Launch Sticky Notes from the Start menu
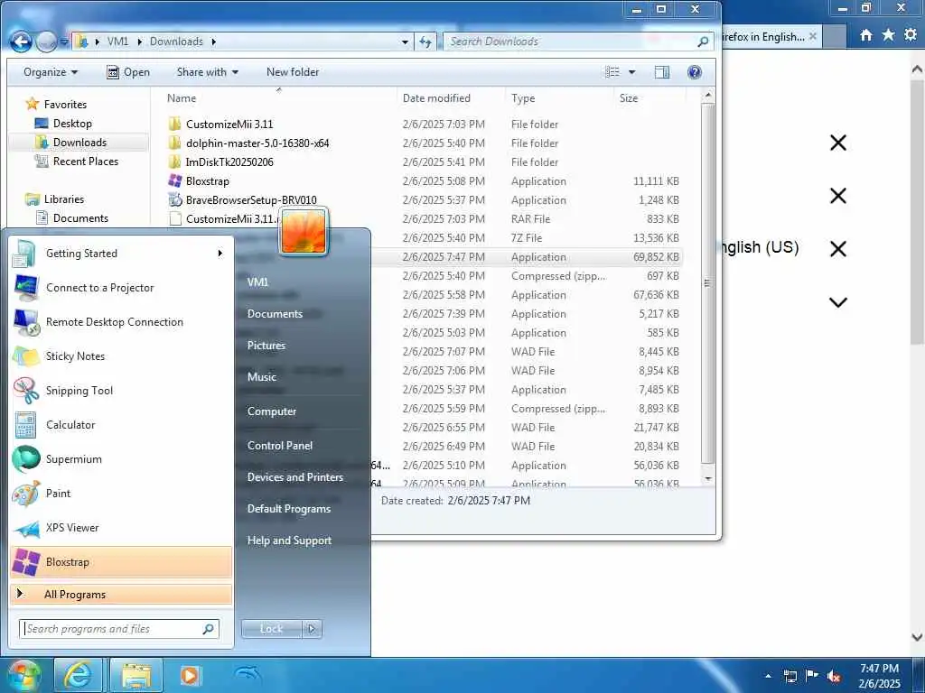This screenshot has width=925, height=693. coord(121,356)
